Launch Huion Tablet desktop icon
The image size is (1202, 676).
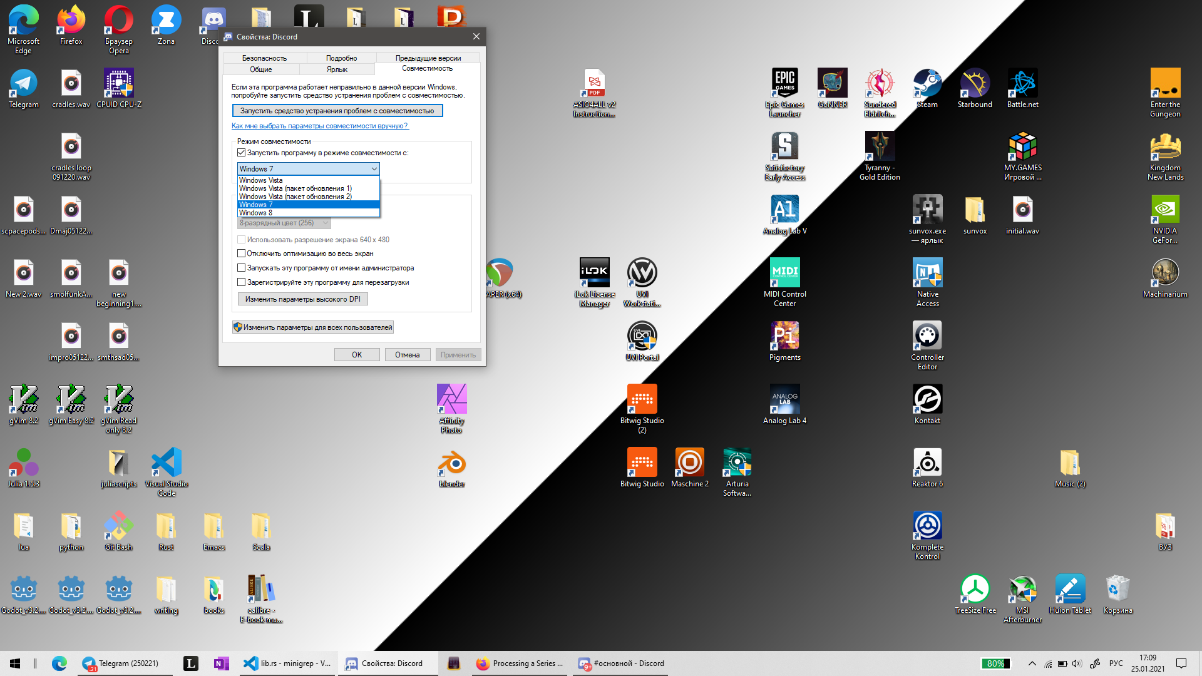[x=1070, y=595]
